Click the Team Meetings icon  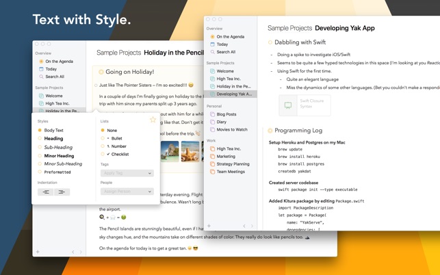(x=213, y=172)
